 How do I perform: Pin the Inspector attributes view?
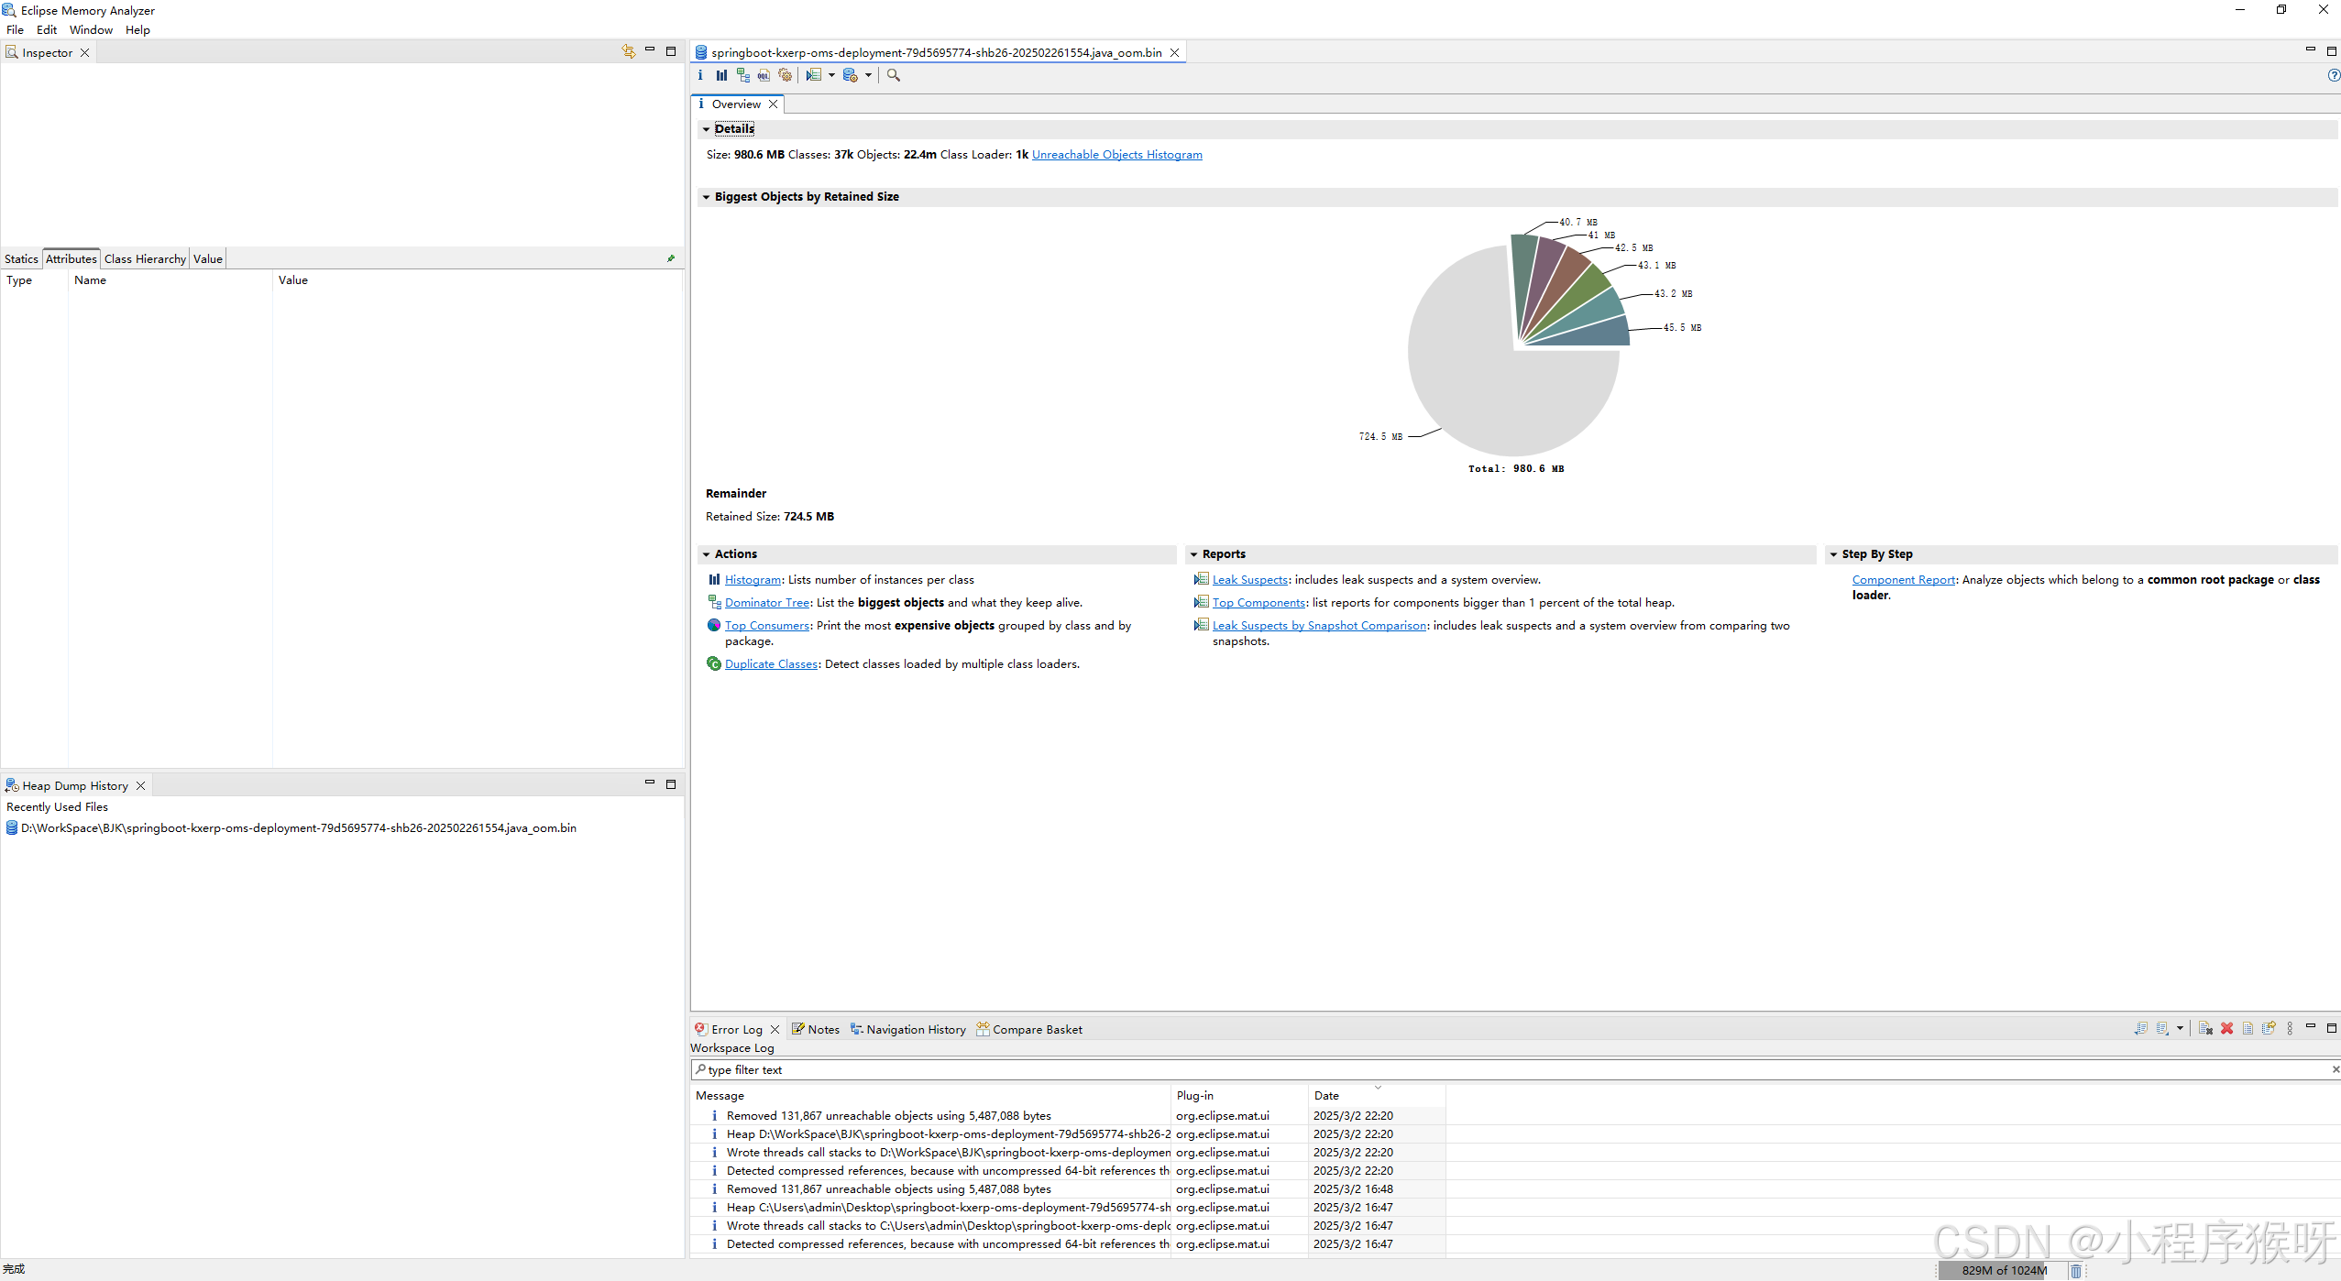tap(671, 258)
